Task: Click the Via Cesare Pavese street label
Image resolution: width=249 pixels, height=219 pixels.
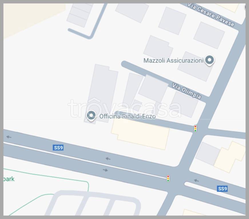Action: point(211,15)
